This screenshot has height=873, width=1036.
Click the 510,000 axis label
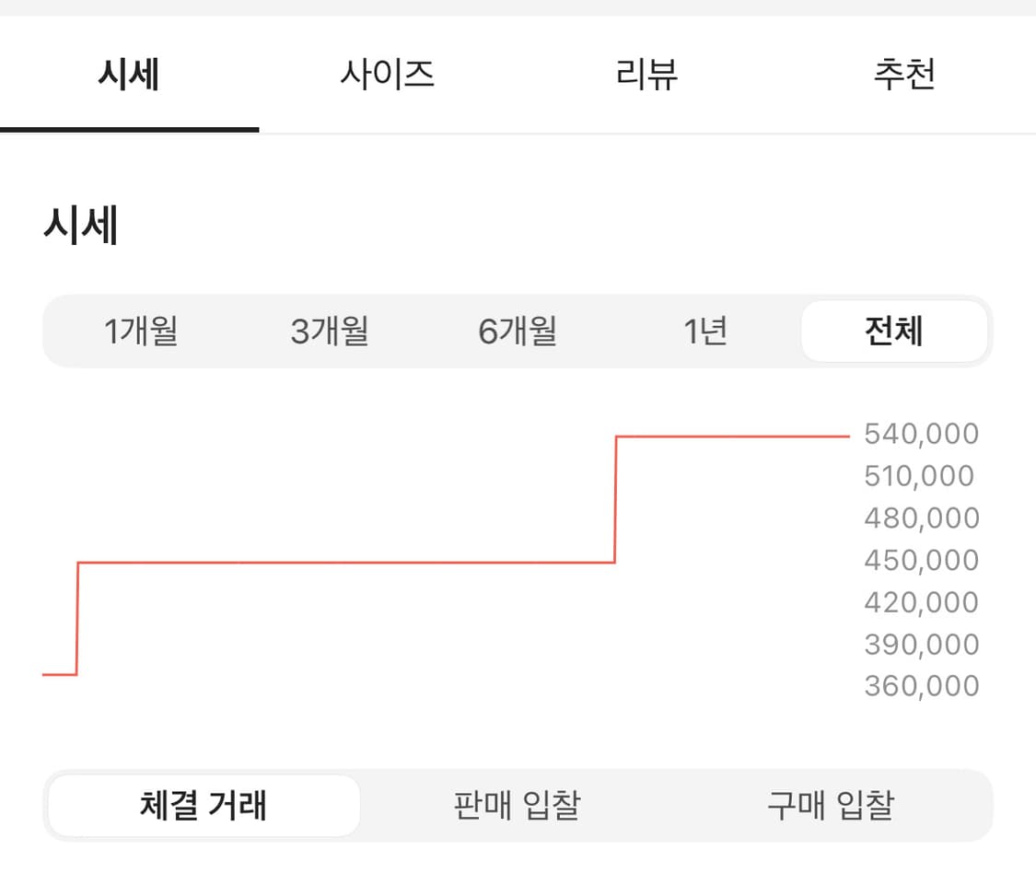[918, 476]
